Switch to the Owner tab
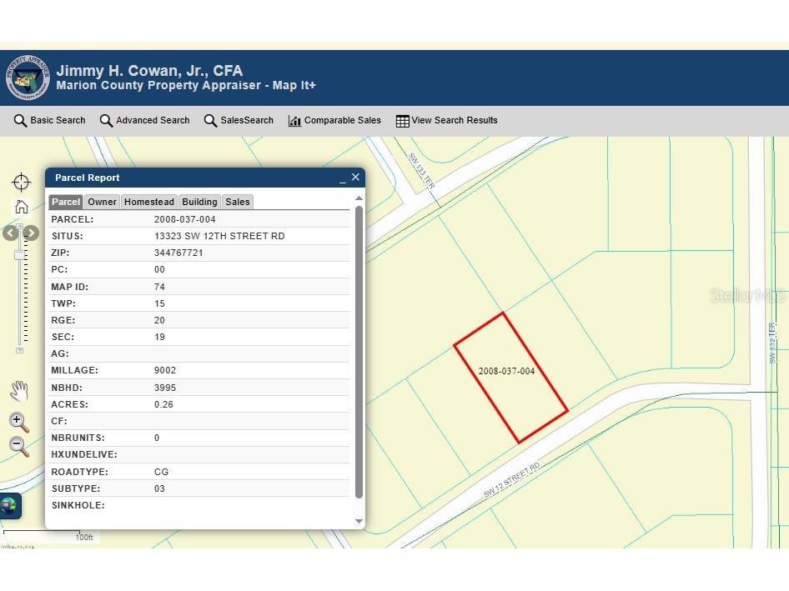Screen dimensions: 789x591 (x=103, y=202)
